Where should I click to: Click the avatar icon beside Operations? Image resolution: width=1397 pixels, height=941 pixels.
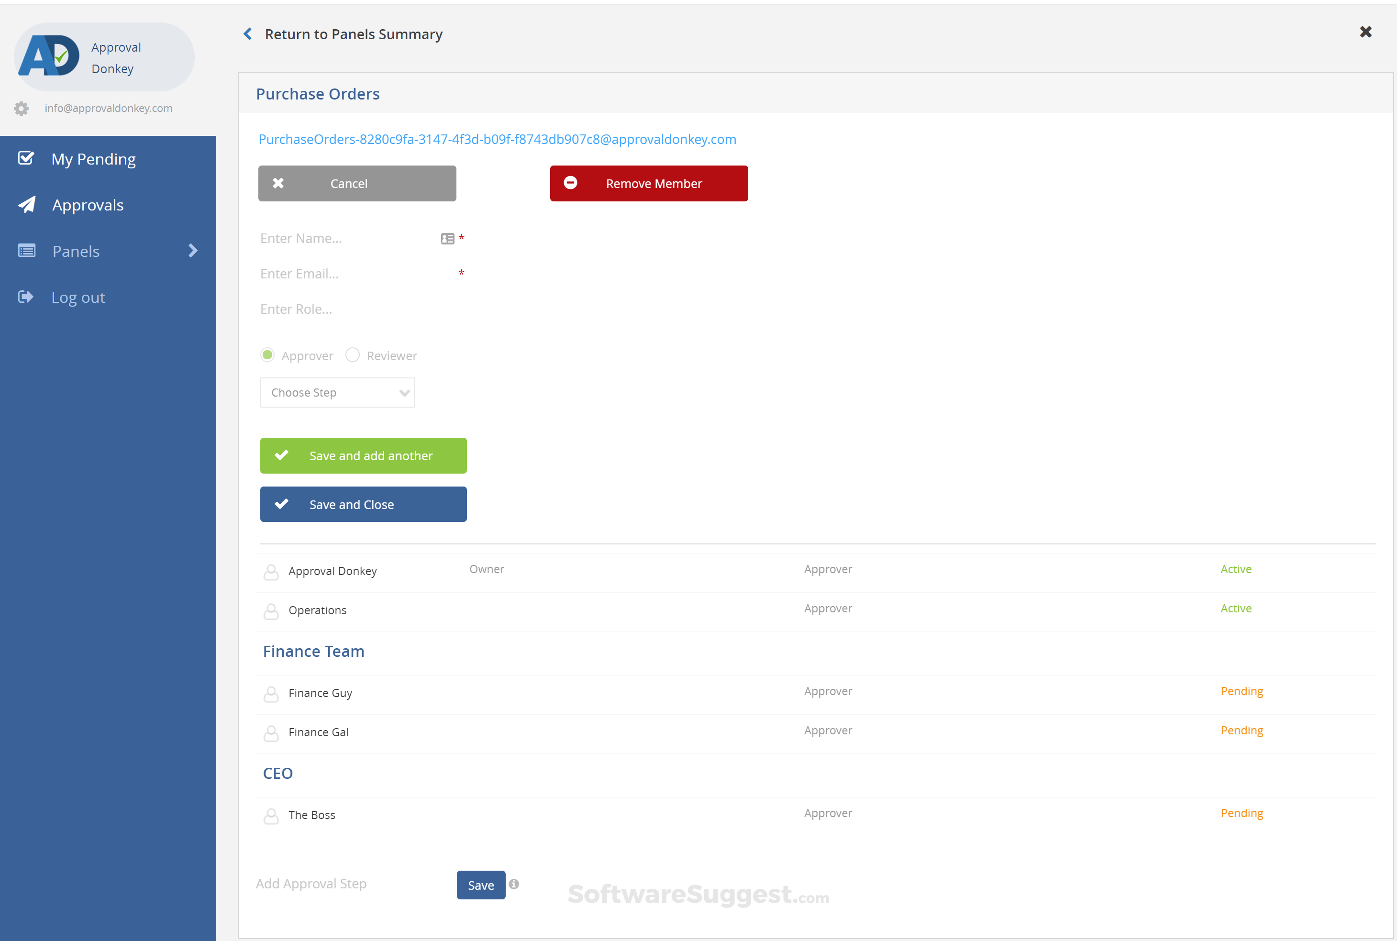click(x=271, y=611)
